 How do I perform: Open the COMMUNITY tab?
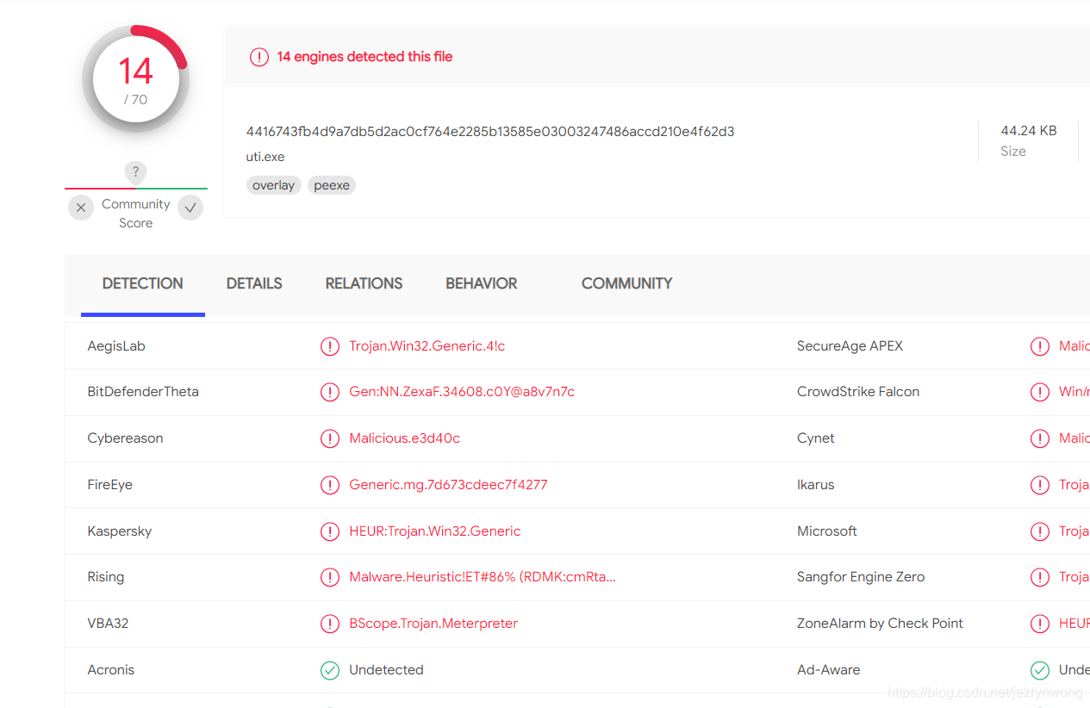(x=626, y=283)
